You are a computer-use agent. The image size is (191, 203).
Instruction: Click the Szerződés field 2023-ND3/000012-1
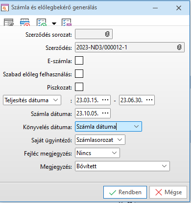130,47
